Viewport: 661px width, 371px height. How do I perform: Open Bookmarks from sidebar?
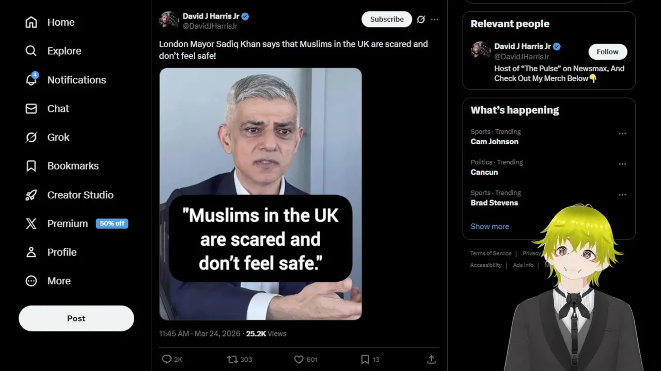tap(32, 166)
